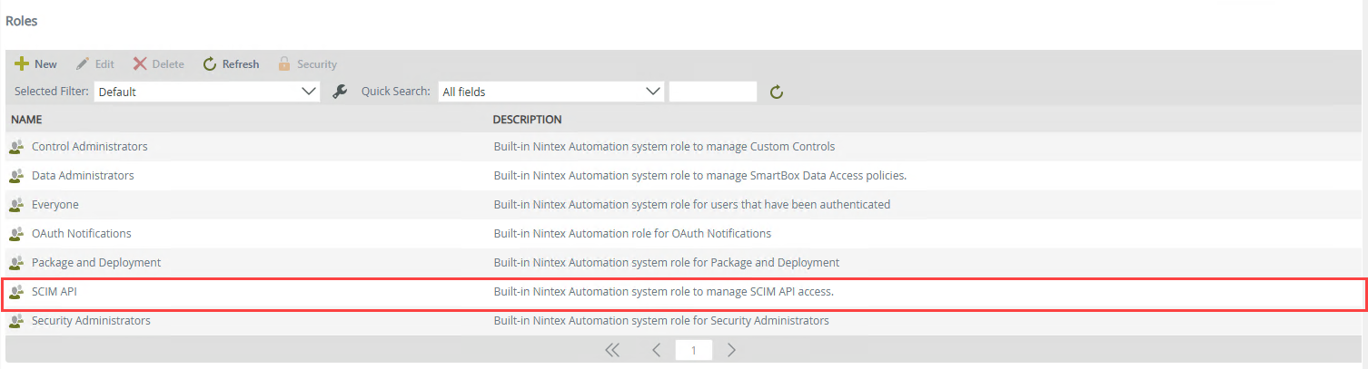
Task: Sort by the DESCRIPTION column header
Action: [527, 120]
